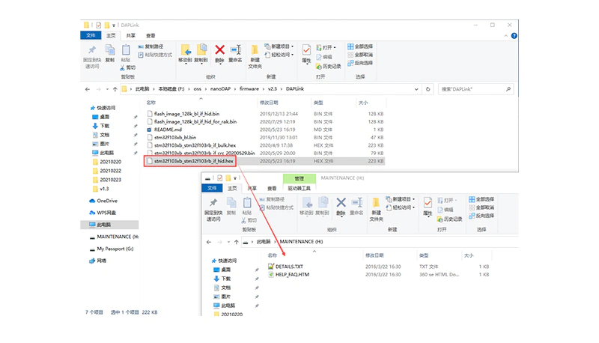Click Cut (剪切) in DAPLink ribbon

(127, 67)
